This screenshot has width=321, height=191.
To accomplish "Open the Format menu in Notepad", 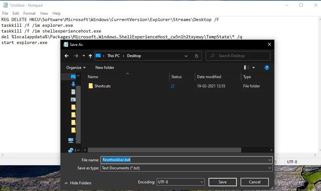I will pos(29,13).
